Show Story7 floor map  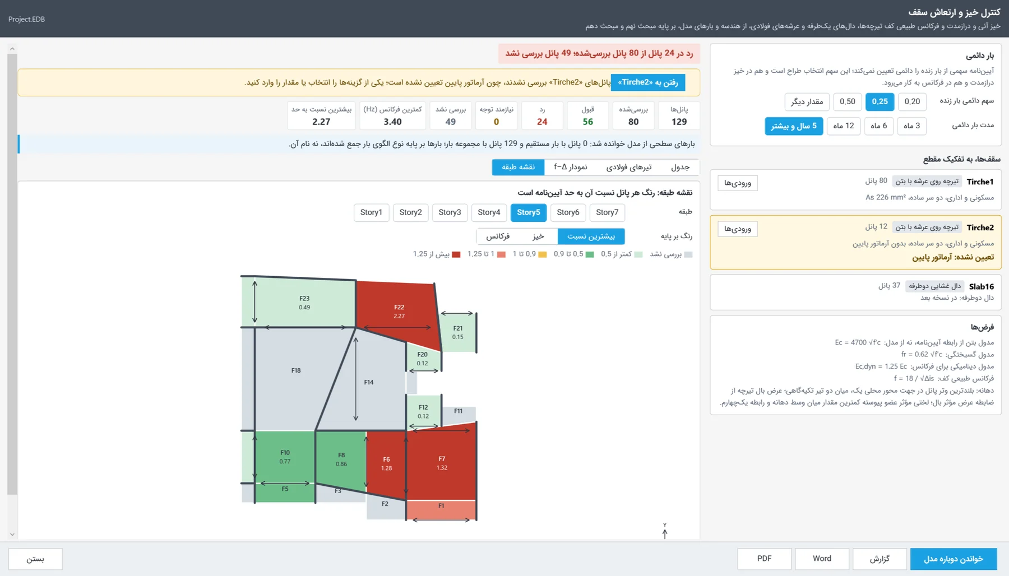coord(607,212)
